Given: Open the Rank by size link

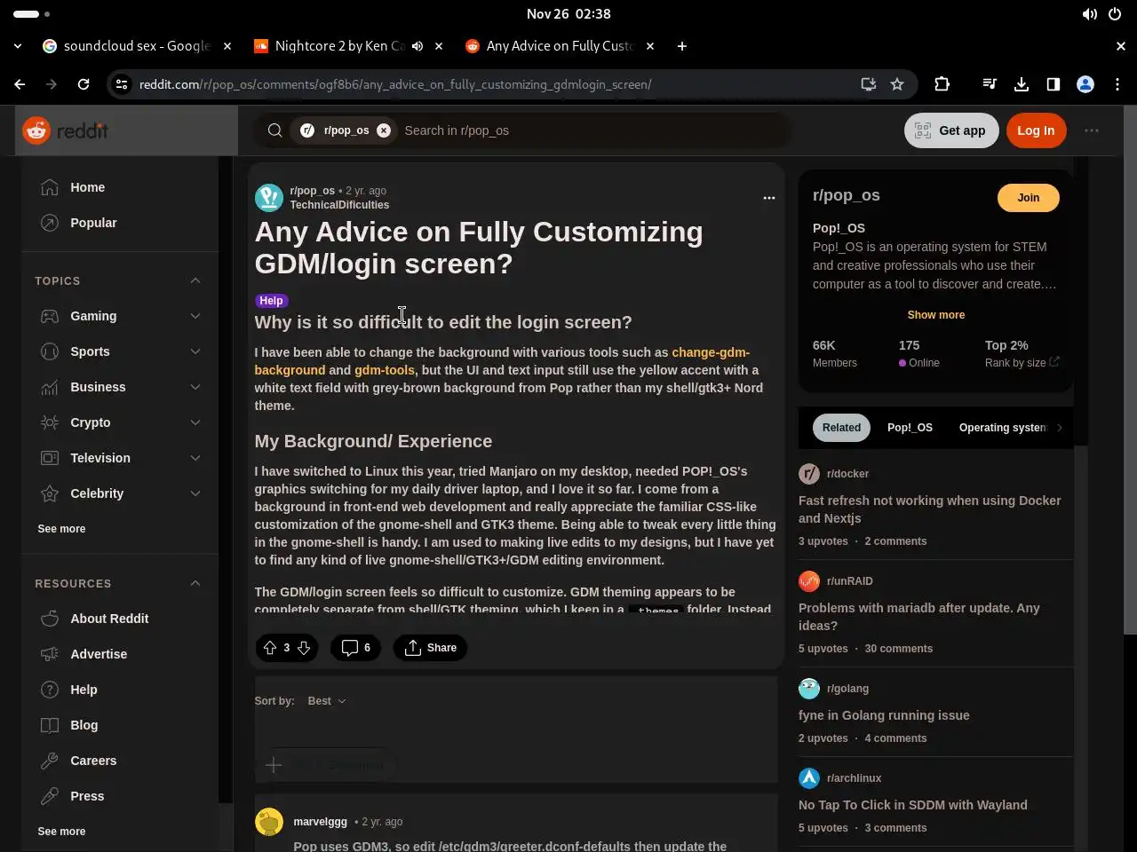Looking at the screenshot, I should (x=1022, y=363).
